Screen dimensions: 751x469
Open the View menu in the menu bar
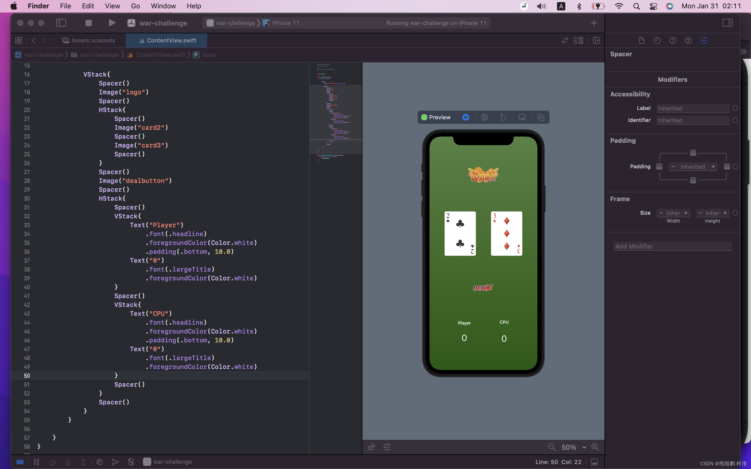click(x=112, y=6)
